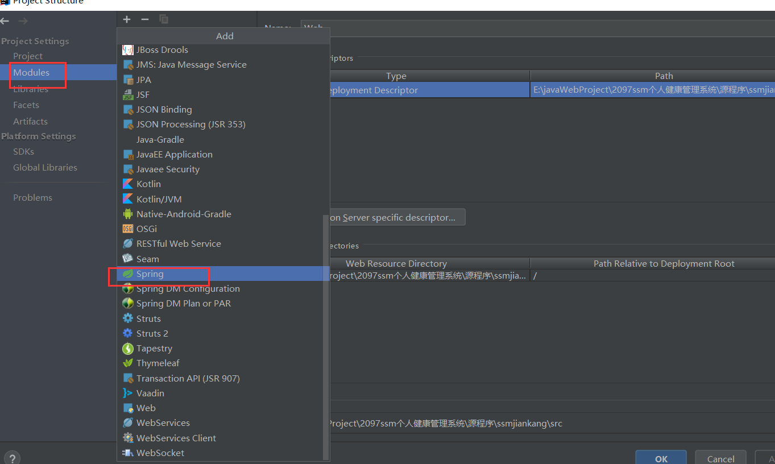
Task: Click the OSGi icon
Action: [x=128, y=229]
